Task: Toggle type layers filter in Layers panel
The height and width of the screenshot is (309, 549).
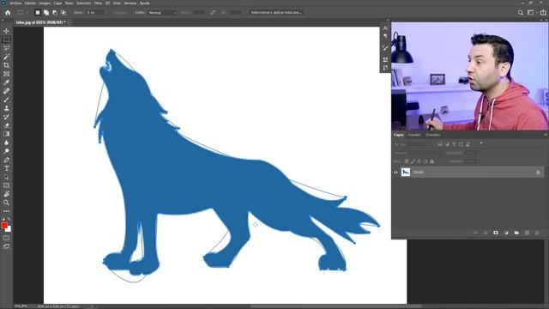Action: [454, 144]
